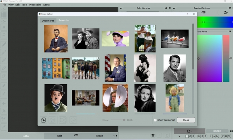The image size is (233, 140).
Task: Select the L channel button in Lab
Action: (x=211, y=136)
